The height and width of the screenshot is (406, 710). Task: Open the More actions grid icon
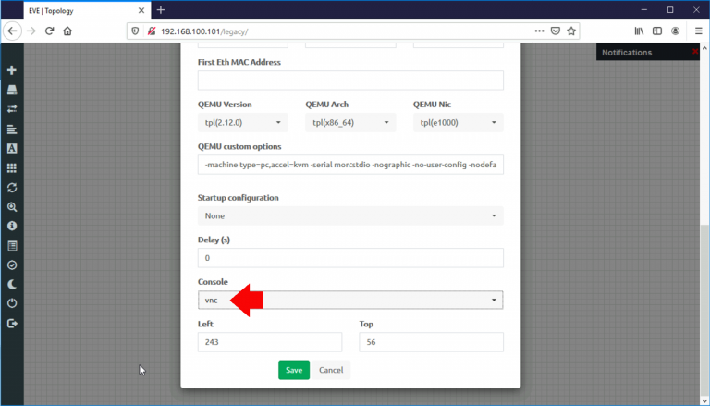[x=12, y=168]
